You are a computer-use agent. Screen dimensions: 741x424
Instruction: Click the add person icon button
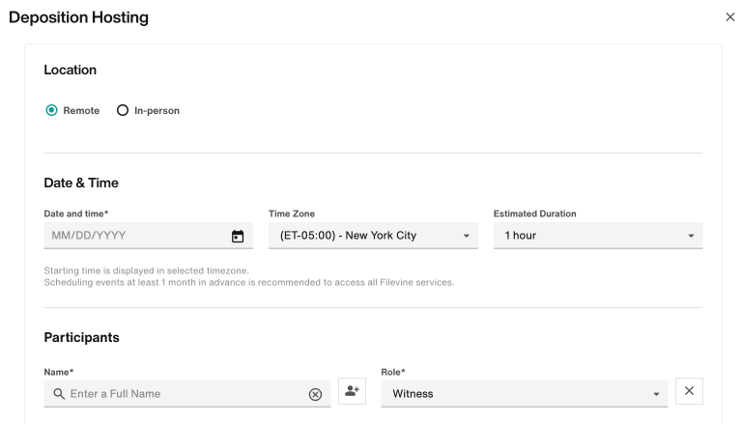(x=352, y=391)
